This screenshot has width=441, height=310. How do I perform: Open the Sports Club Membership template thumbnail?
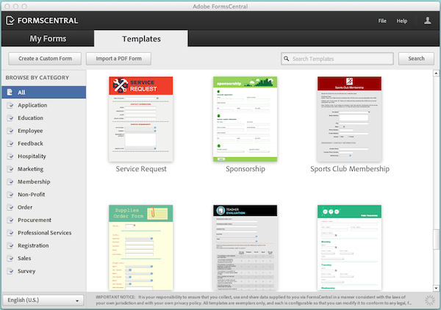(x=349, y=119)
